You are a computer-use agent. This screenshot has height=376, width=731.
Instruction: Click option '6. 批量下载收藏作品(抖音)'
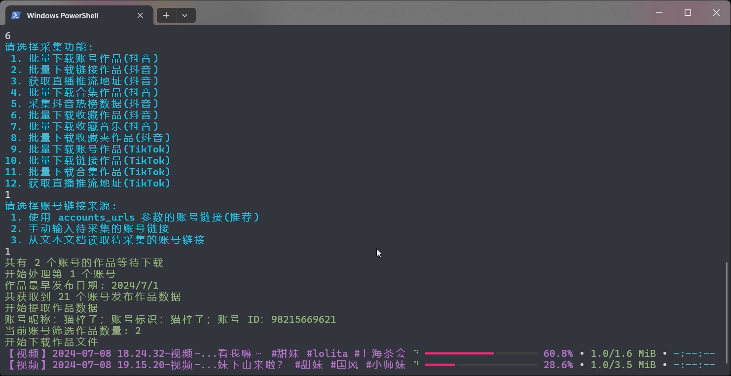pyautogui.click(x=85, y=115)
